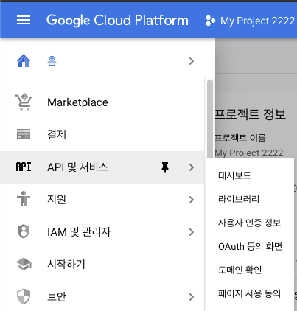Expand IAM 및 관리자 submenu chevron
This screenshot has width=297, height=311.
pos(192,232)
